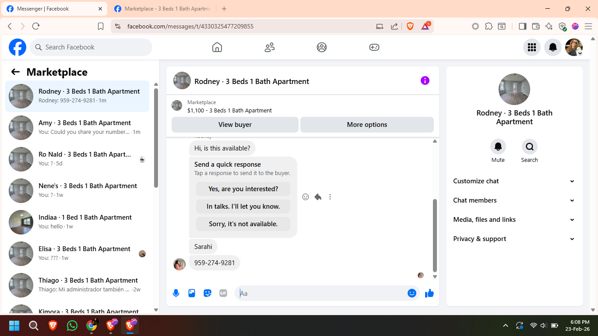Send quick response 'Sorry, it's not available.'
The image size is (598, 336).
coord(243,224)
